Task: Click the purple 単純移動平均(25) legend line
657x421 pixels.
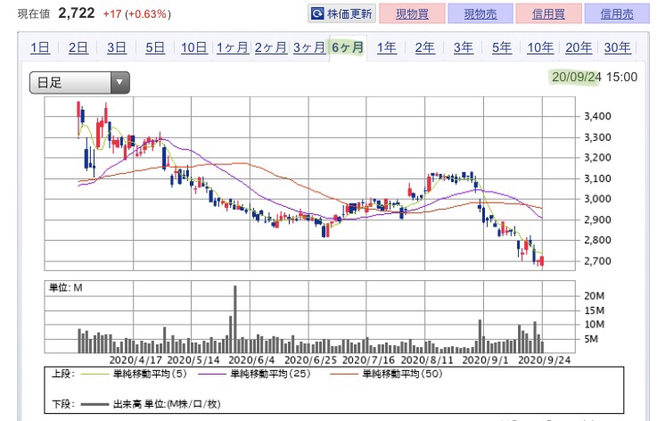Action: pyautogui.click(x=211, y=374)
